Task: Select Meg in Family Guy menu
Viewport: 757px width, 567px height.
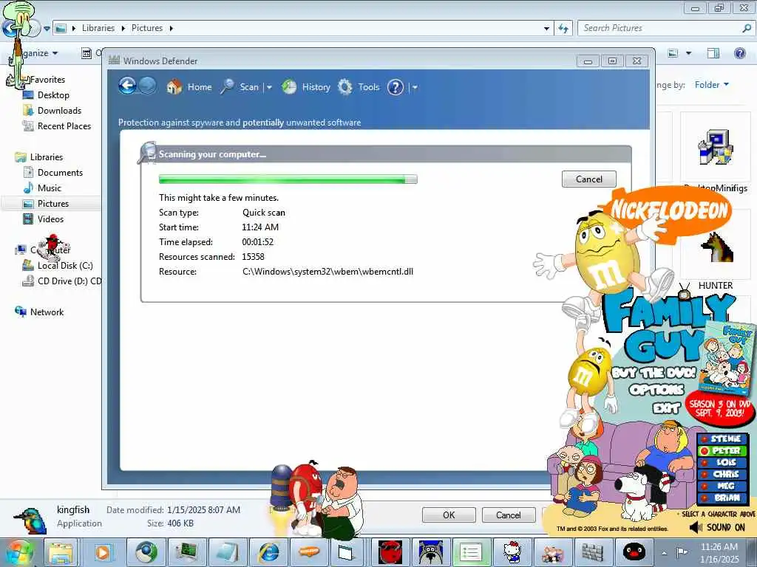Action: pyautogui.click(x=722, y=486)
